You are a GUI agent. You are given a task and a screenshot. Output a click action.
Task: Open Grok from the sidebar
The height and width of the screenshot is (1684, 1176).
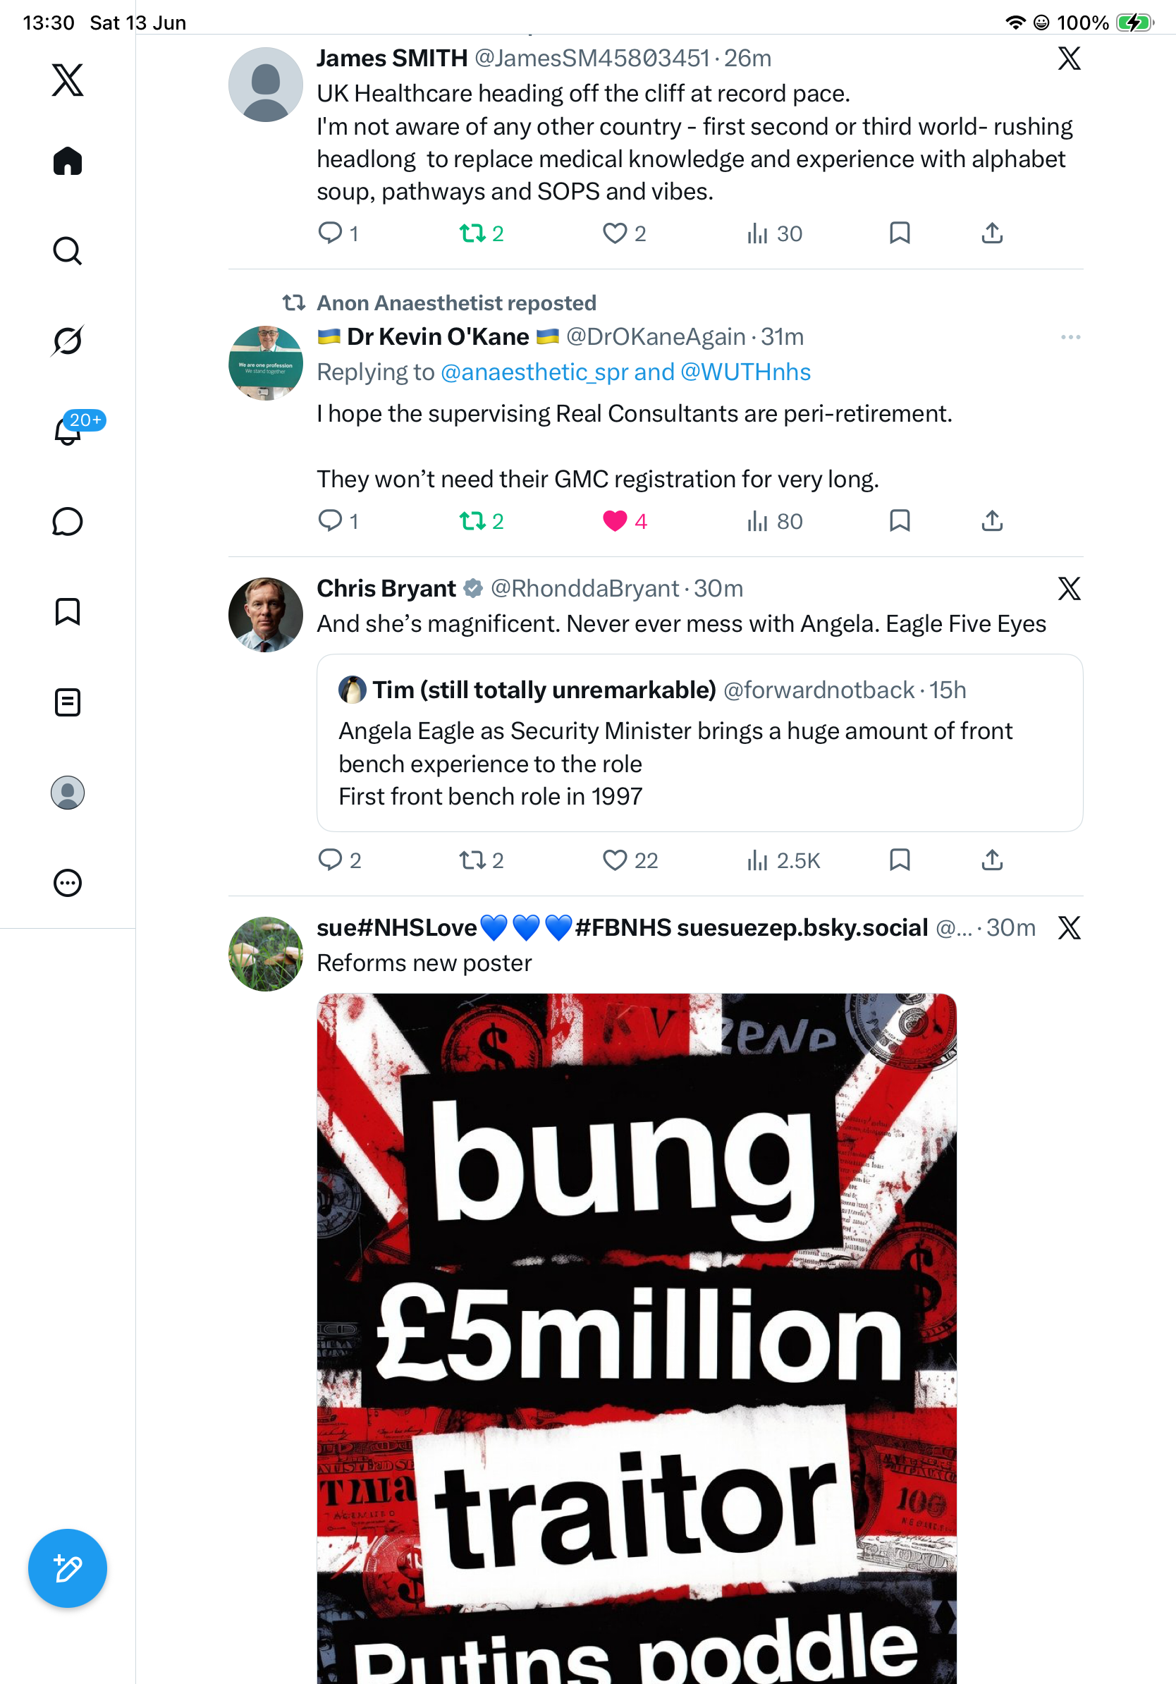[x=68, y=341]
